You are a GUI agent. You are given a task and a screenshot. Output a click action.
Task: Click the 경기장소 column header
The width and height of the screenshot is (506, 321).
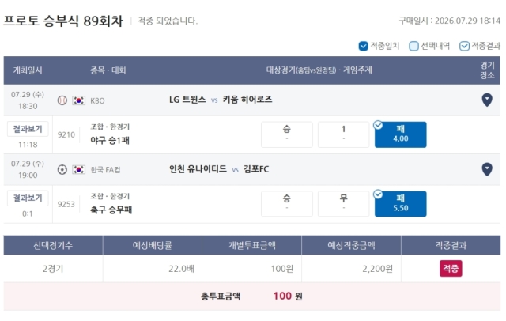click(x=487, y=70)
